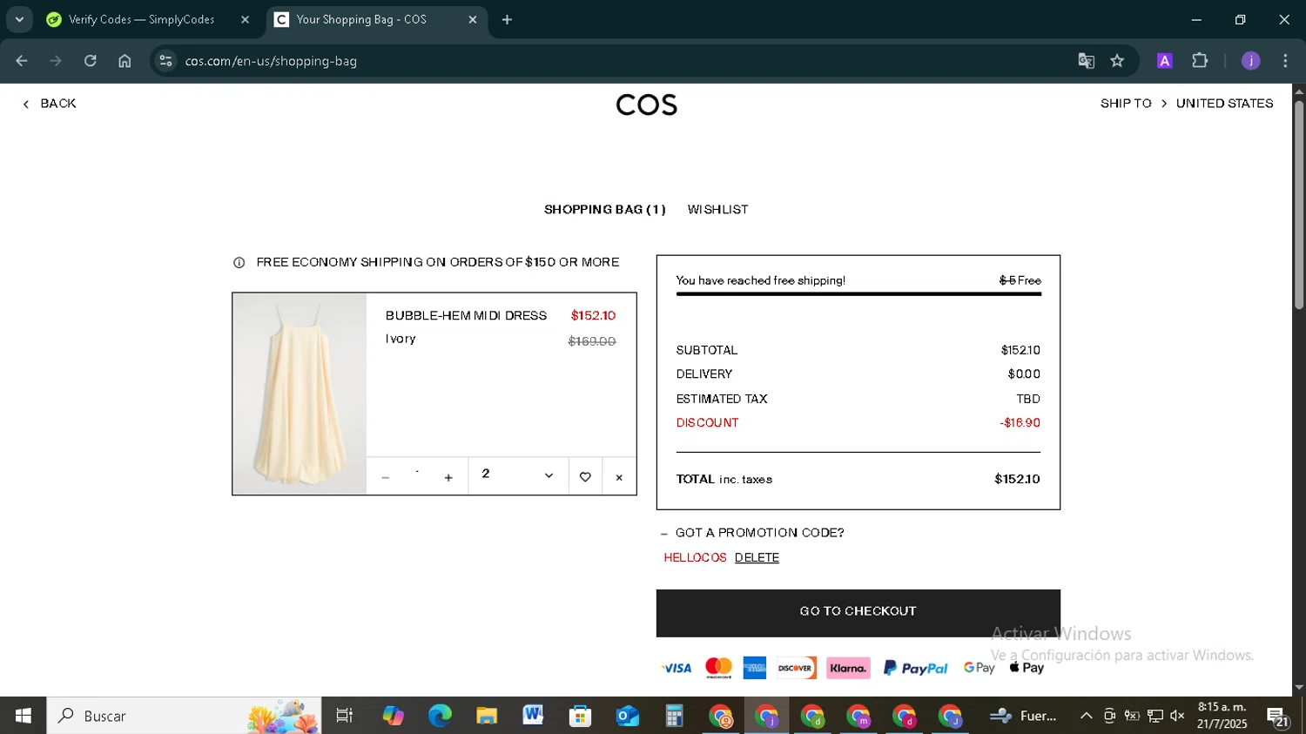
Task: Click the free shipping info icon
Action: tap(239, 263)
